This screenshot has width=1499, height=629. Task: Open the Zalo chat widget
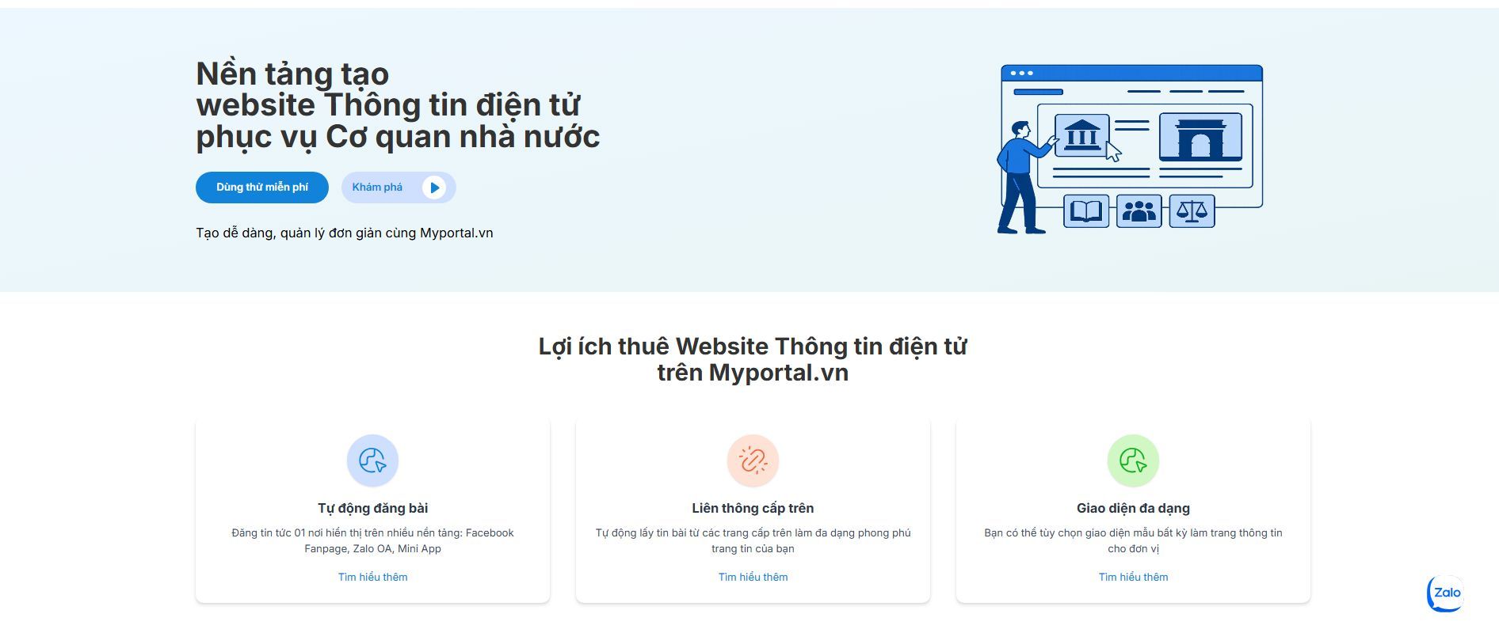click(1446, 593)
